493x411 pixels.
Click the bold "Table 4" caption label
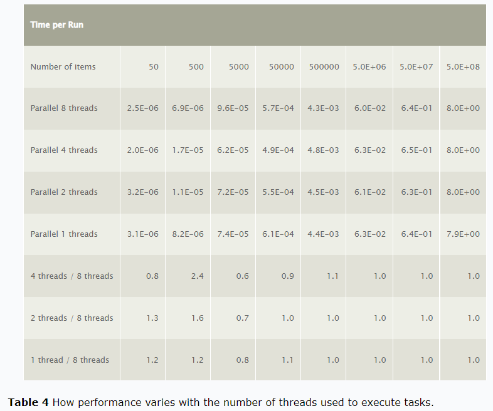(x=28, y=402)
